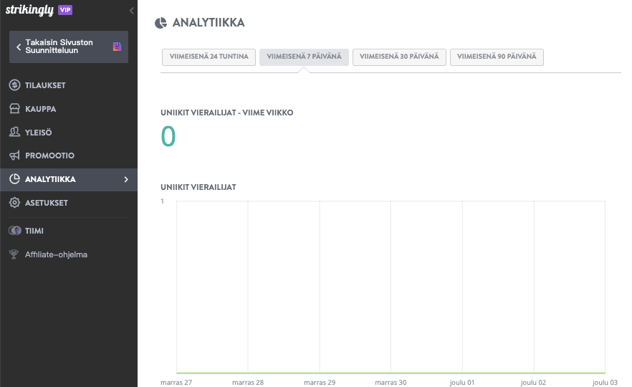The height and width of the screenshot is (387, 632).
Task: Click the Uniikit vierailijat - viime viikko heading
Action: tap(227, 113)
